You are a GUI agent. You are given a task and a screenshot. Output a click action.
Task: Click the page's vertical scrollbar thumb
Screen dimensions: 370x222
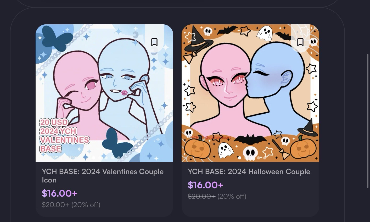(368, 120)
